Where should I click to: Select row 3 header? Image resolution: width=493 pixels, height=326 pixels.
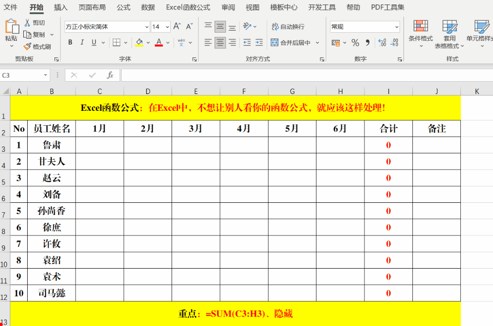coord(5,145)
